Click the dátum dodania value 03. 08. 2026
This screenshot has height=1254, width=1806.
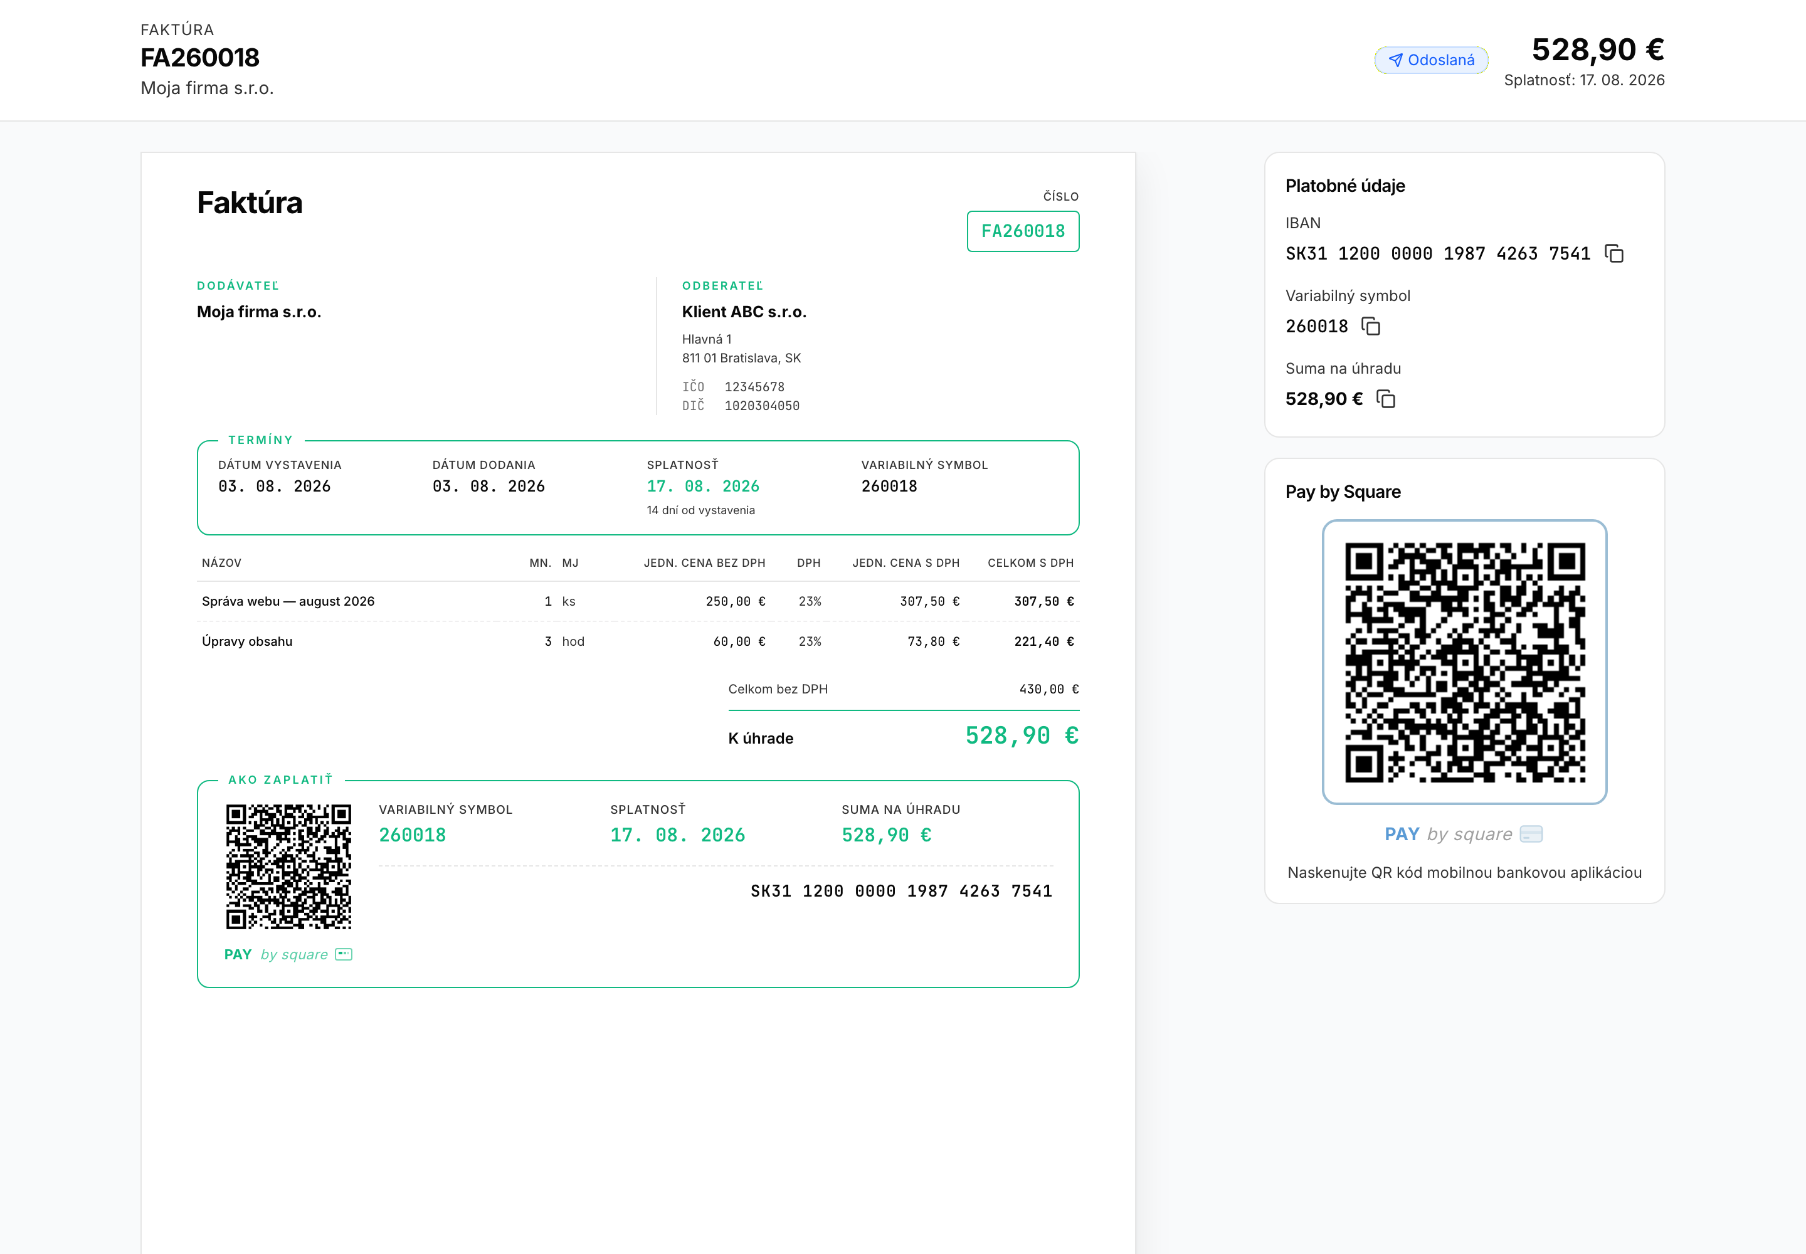488,487
